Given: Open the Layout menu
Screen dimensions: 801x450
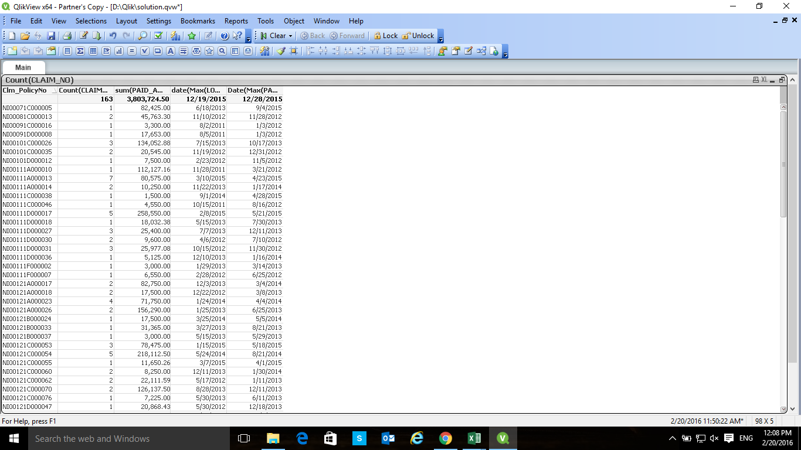Looking at the screenshot, I should [x=127, y=21].
